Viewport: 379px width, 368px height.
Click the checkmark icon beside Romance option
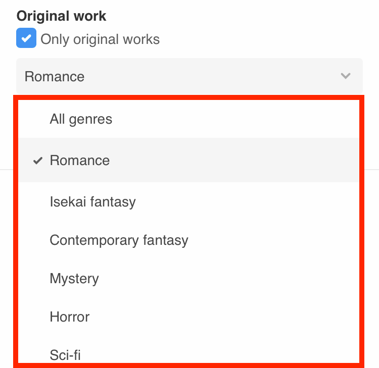[38, 161]
